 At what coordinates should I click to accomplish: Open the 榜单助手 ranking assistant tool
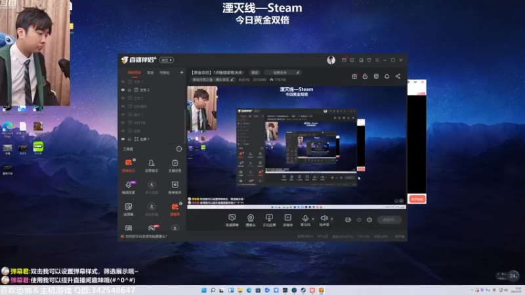tap(175, 187)
